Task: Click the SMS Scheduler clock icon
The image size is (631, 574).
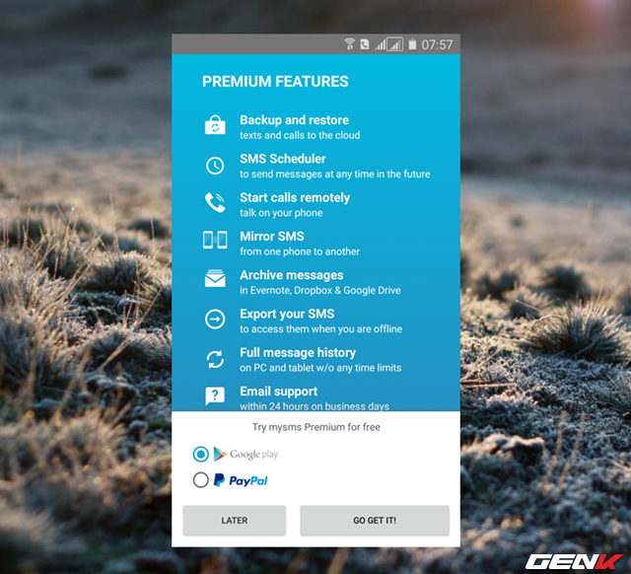Action: coord(215,166)
